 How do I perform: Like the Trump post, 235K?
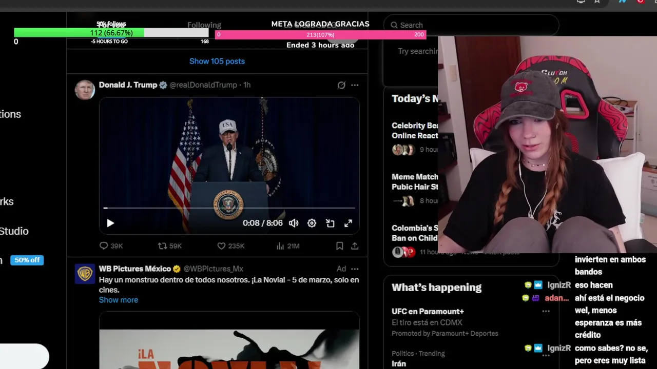[230, 246]
